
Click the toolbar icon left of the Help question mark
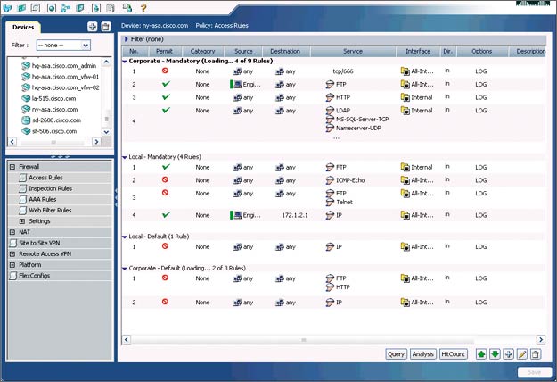[127, 8]
